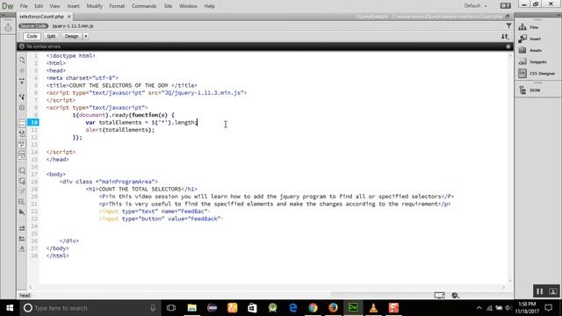Click Move or Convert CSS icon
562x316 pixels.
click(22, 212)
